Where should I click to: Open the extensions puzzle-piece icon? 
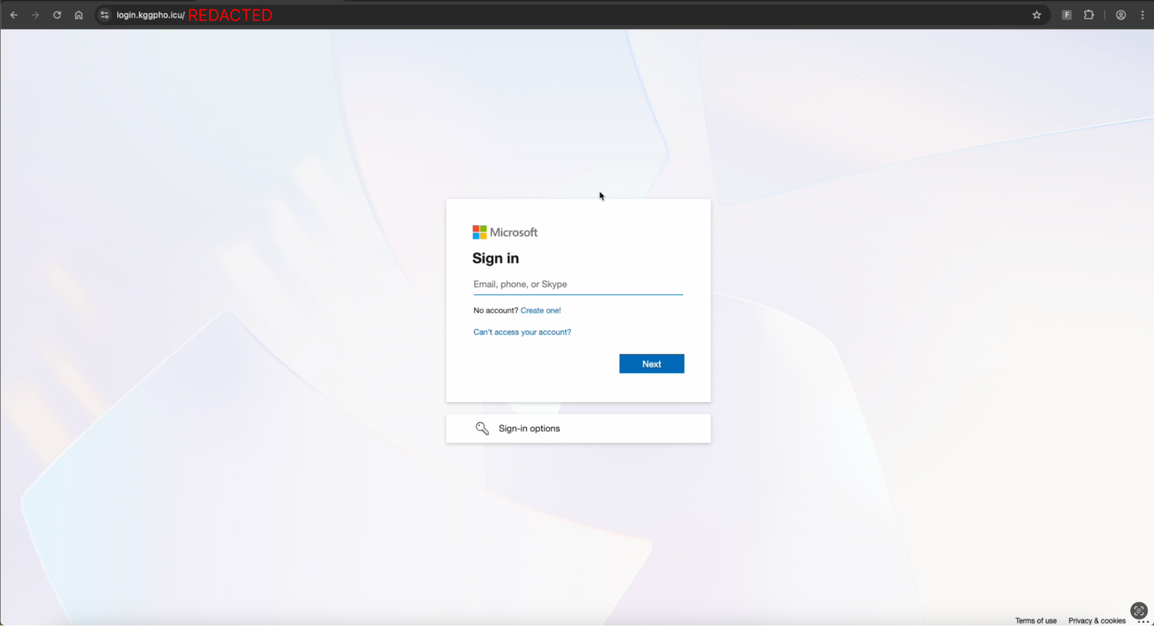[1089, 14]
